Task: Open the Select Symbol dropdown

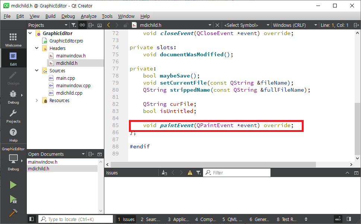Action: pos(268,25)
